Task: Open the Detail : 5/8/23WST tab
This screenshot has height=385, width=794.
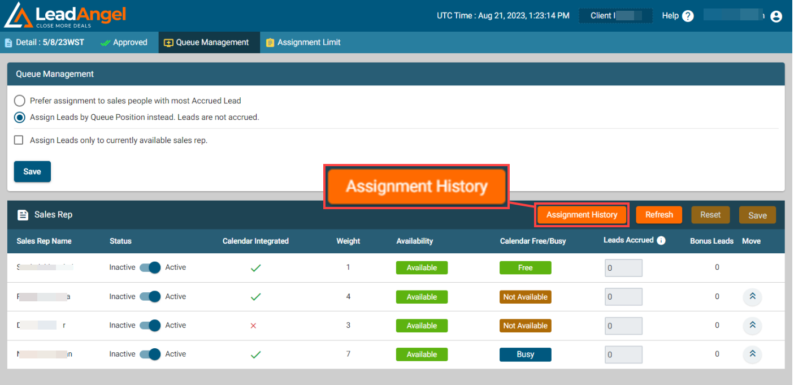Action: tap(44, 42)
